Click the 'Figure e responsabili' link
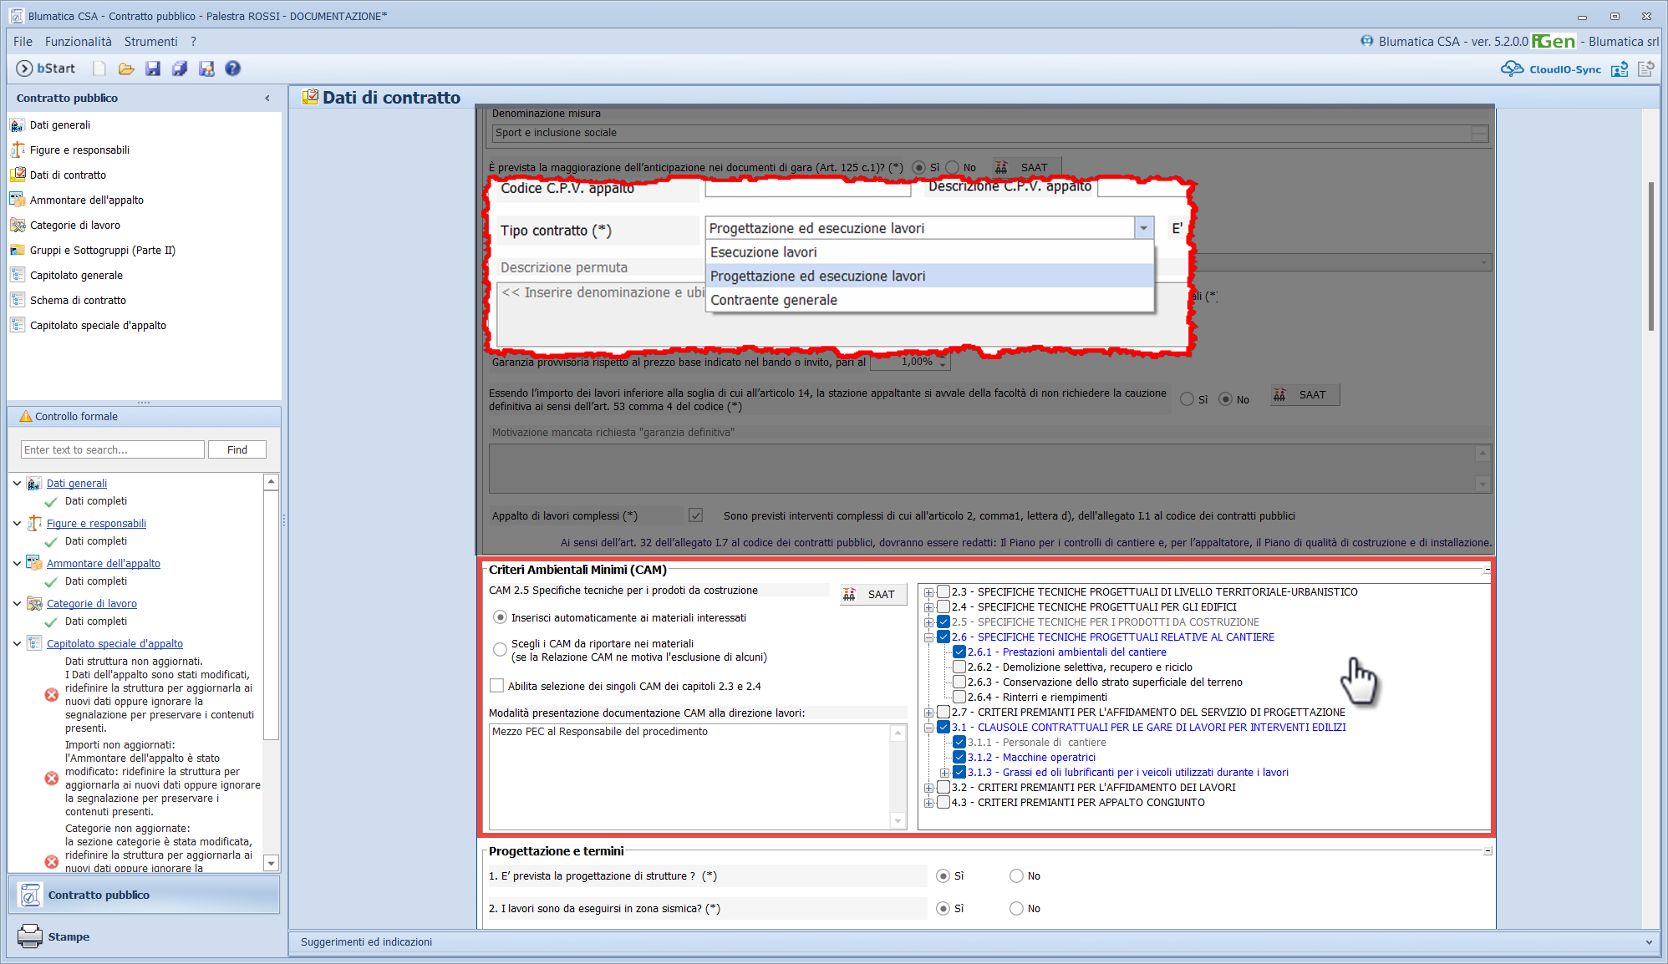The height and width of the screenshot is (964, 1668). (x=96, y=523)
